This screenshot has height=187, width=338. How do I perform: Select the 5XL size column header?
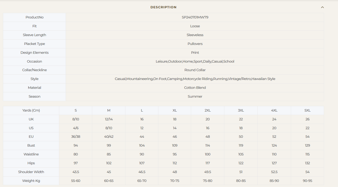click(307, 110)
